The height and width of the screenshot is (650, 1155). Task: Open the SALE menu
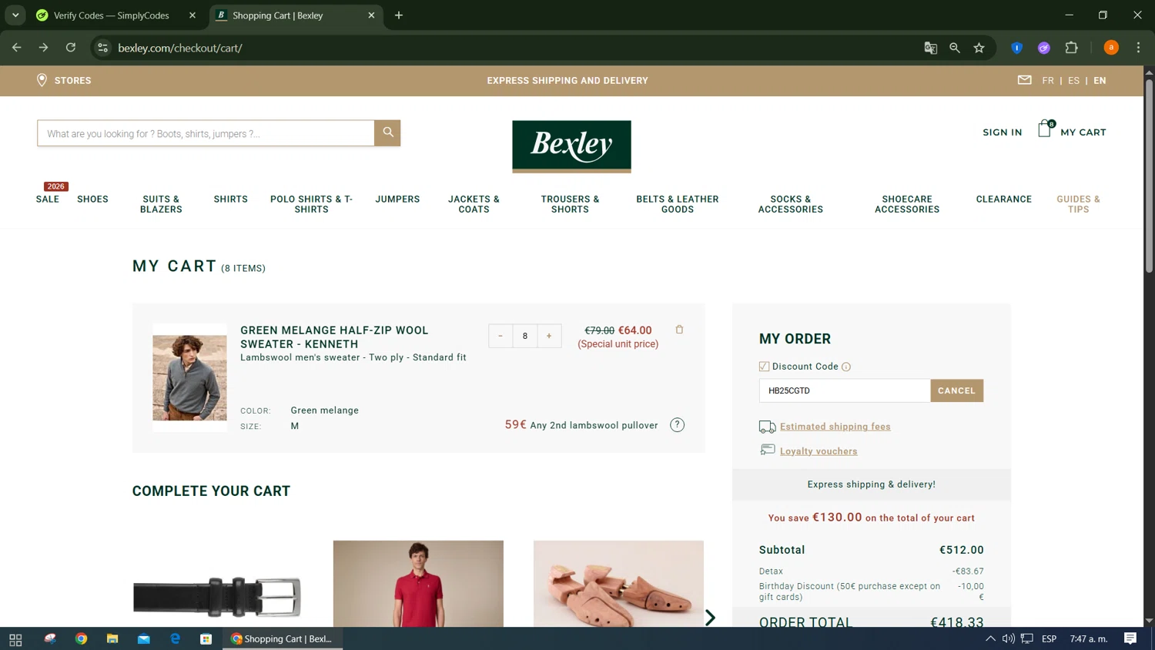(48, 199)
